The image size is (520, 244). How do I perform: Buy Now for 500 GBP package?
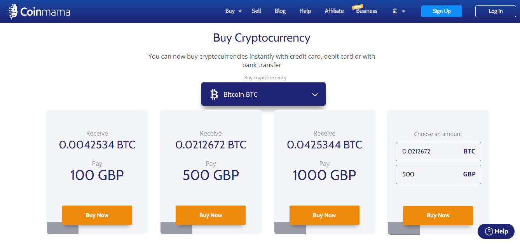(211, 215)
